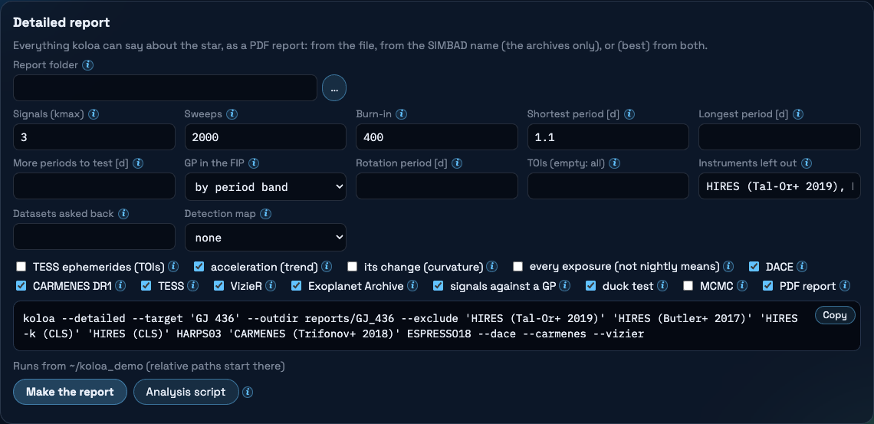Click Instruments left out info icon
The height and width of the screenshot is (424, 874).
pyautogui.click(x=806, y=163)
